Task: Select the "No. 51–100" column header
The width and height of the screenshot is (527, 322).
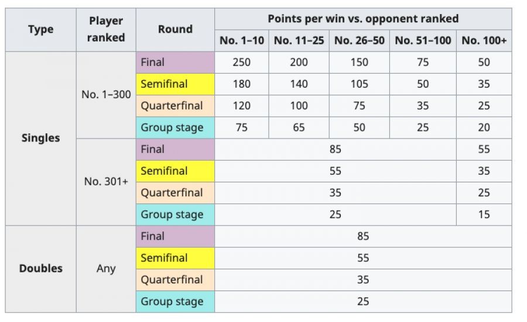Action: click(x=423, y=40)
